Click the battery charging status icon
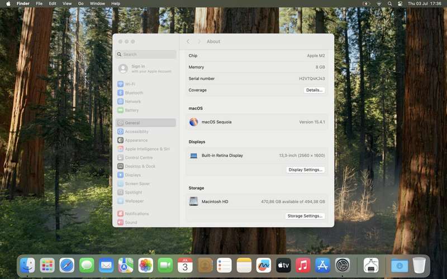Image resolution: width=447 pixels, height=279 pixels. [367, 4]
